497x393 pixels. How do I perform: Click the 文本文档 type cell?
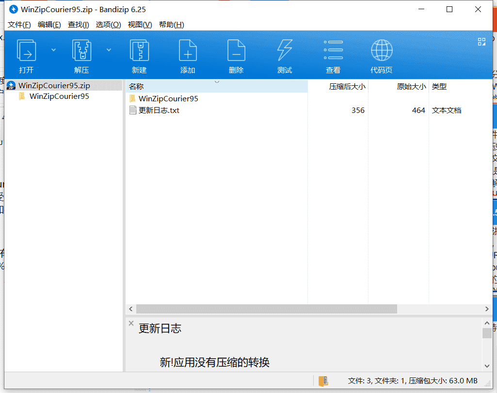(x=446, y=110)
